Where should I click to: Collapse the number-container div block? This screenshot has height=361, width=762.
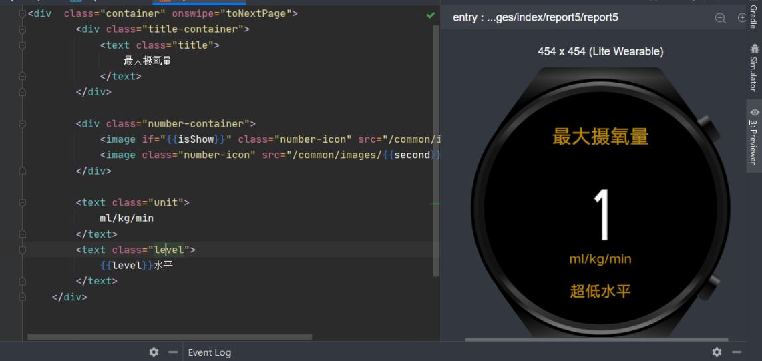click(x=23, y=124)
